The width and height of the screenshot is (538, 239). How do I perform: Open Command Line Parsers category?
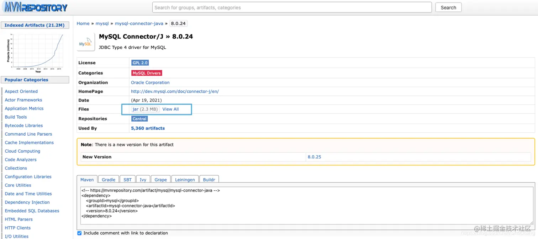pyautogui.click(x=28, y=134)
